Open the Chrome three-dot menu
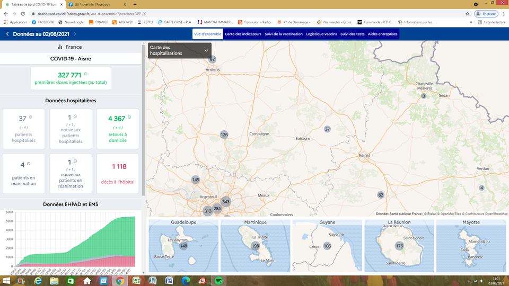 (x=503, y=14)
